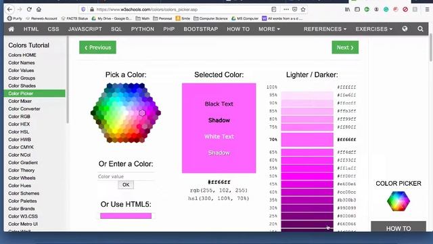Open the Firefox hamburger menu

coord(427,9)
